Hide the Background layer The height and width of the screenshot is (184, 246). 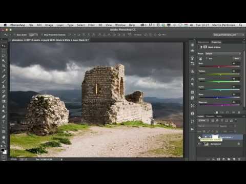[199, 144]
